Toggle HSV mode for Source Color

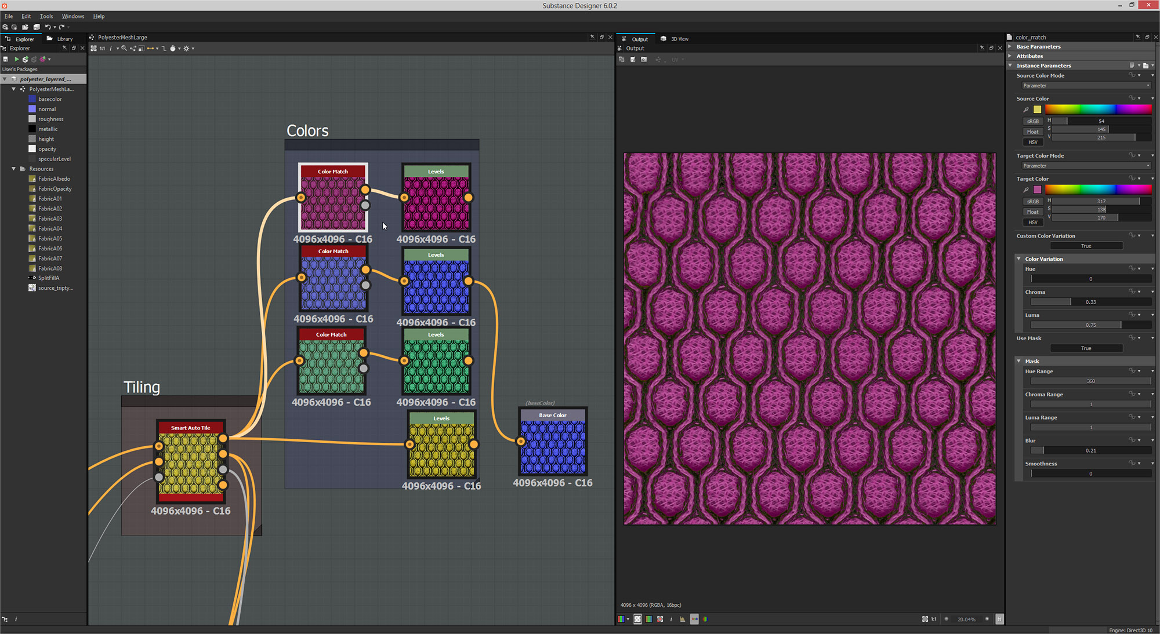(x=1034, y=142)
